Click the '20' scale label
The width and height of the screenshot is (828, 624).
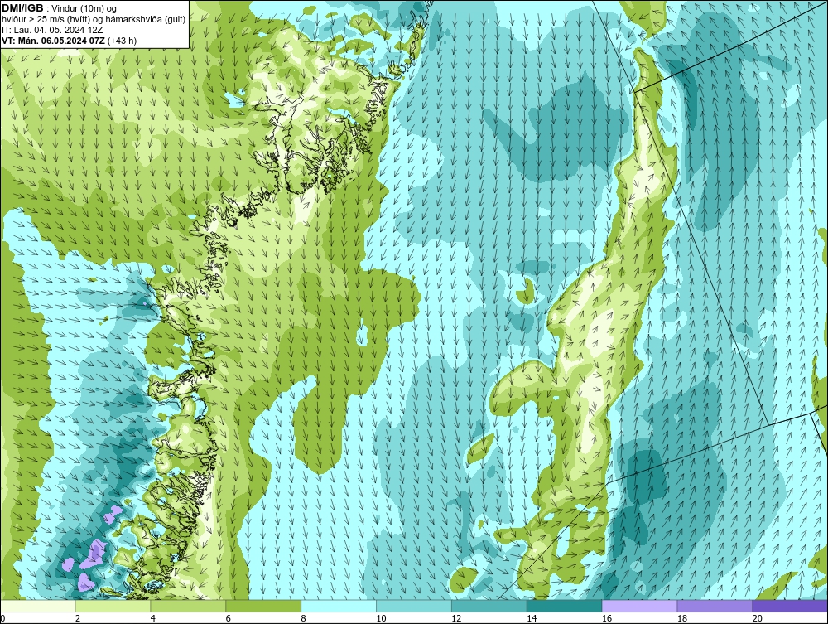pos(758,618)
